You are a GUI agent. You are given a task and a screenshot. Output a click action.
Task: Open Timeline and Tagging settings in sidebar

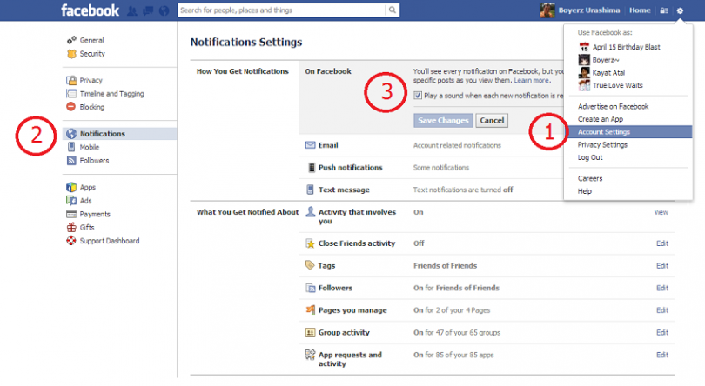coord(111,93)
